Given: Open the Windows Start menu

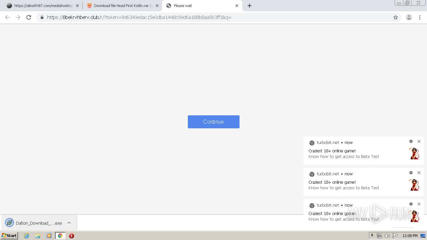Looking at the screenshot, I should (x=9, y=236).
